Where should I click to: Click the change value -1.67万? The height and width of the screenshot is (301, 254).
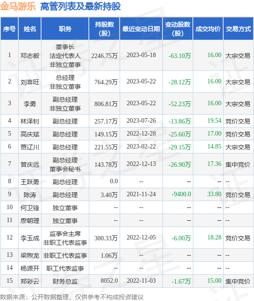point(181,281)
